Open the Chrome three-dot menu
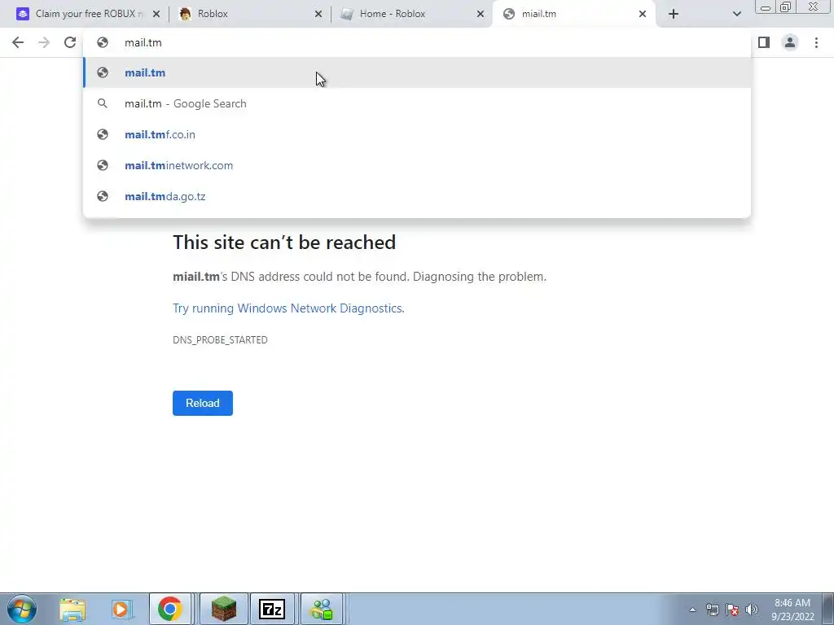The height and width of the screenshot is (625, 834). tap(816, 42)
